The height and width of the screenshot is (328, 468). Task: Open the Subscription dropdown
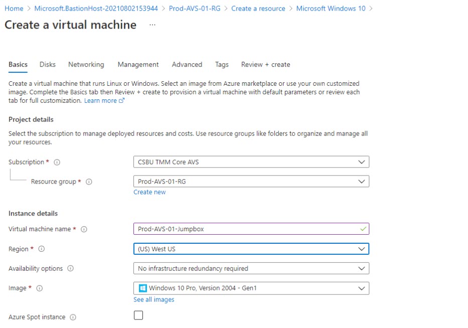251,162
